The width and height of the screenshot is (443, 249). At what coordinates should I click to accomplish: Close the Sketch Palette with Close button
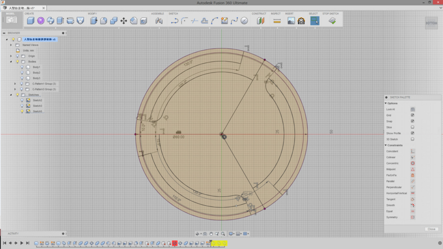click(431, 229)
